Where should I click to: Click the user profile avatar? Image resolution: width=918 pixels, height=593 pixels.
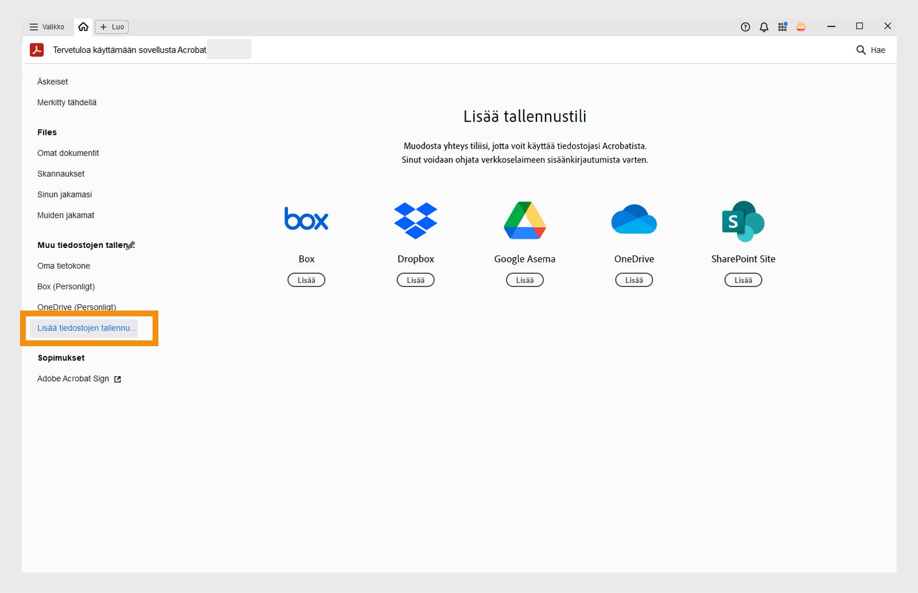(801, 27)
